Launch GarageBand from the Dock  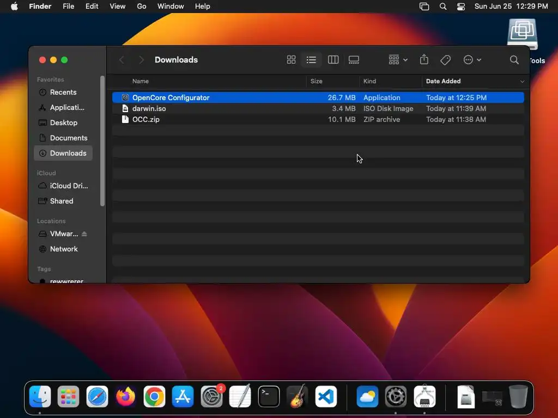coord(297,396)
